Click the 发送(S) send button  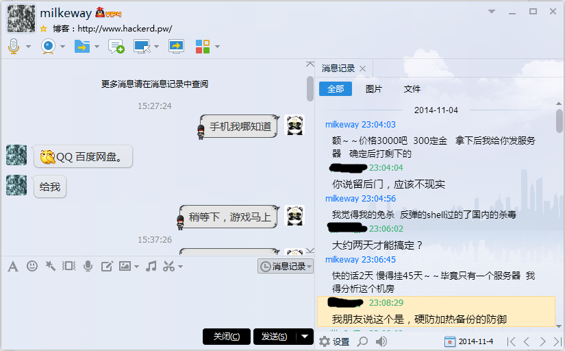275,337
